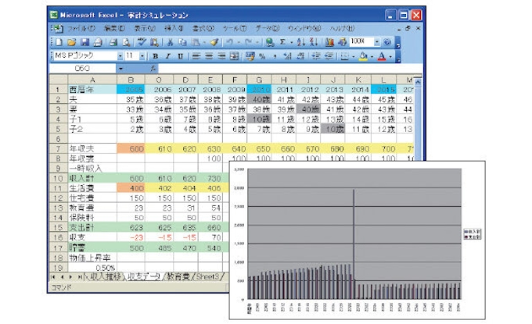Viewport: 532px width, 324px height.
Task: Toggle Italic formatting button
Action: 167,56
